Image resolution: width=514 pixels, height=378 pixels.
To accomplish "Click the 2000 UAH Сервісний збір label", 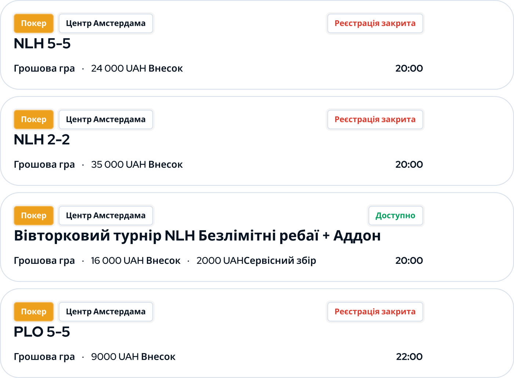I will 257,261.
